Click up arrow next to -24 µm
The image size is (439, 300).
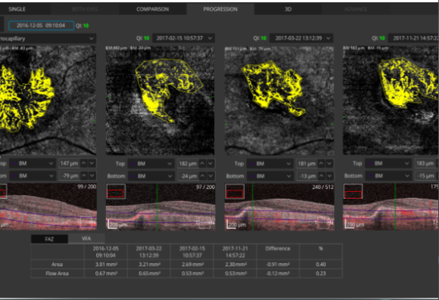pos(202,176)
